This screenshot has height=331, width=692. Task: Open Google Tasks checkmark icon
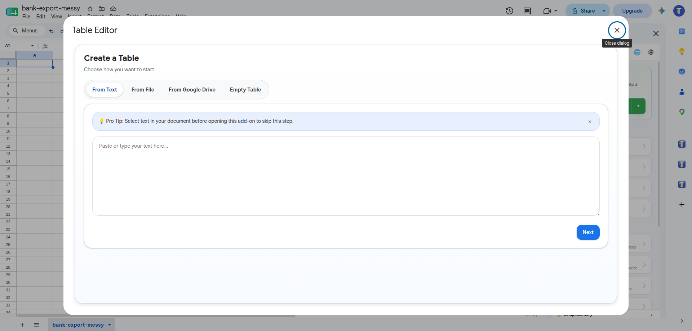(682, 72)
